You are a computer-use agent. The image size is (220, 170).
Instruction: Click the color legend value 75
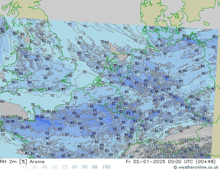[65, 167]
